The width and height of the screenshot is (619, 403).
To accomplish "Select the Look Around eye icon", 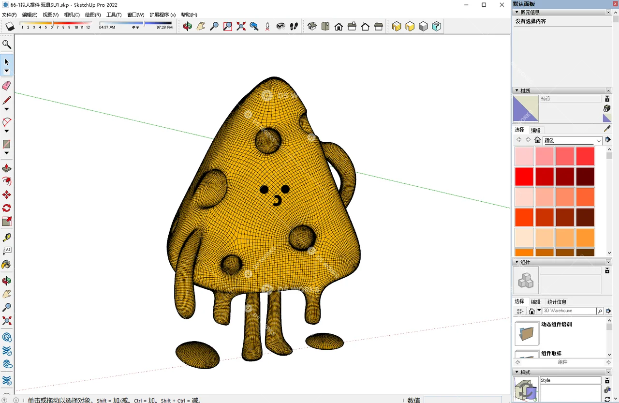I will 280,27.
